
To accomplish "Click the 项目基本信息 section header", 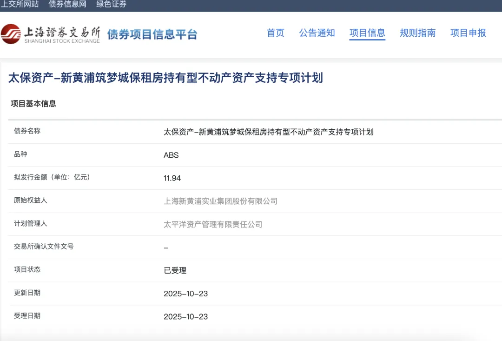I will pos(33,104).
